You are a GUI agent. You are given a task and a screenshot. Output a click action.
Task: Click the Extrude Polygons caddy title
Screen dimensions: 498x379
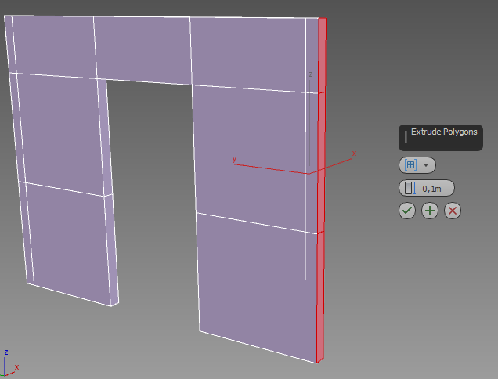[x=444, y=132]
